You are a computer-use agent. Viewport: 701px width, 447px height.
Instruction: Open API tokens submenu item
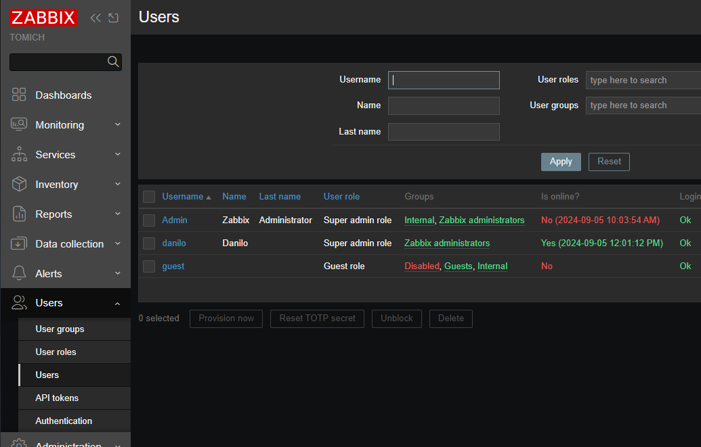(75, 398)
